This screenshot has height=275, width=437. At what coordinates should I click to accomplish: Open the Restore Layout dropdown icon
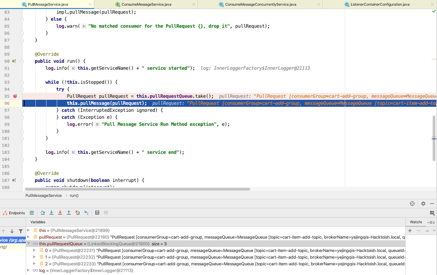click(432, 213)
